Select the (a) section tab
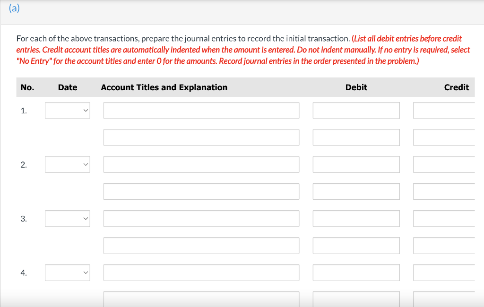The image size is (484, 307). [x=14, y=8]
